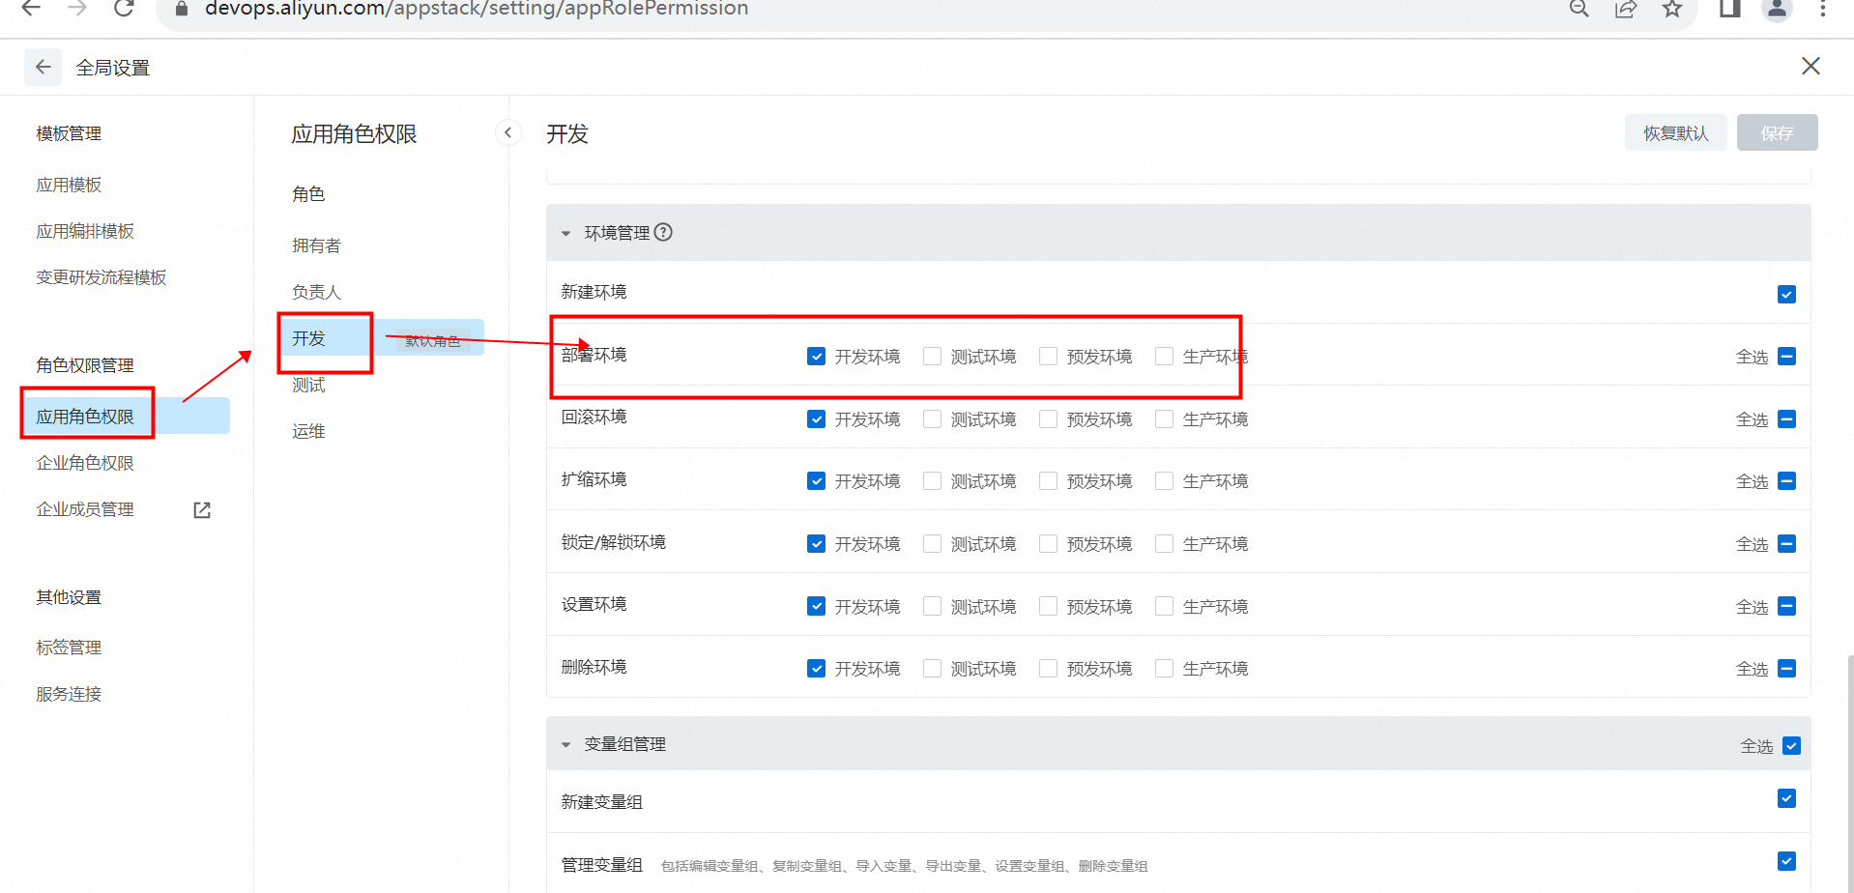The image size is (1854, 893).
Task: Toggle 管理变量组 permission checkbox
Action: 1786,861
